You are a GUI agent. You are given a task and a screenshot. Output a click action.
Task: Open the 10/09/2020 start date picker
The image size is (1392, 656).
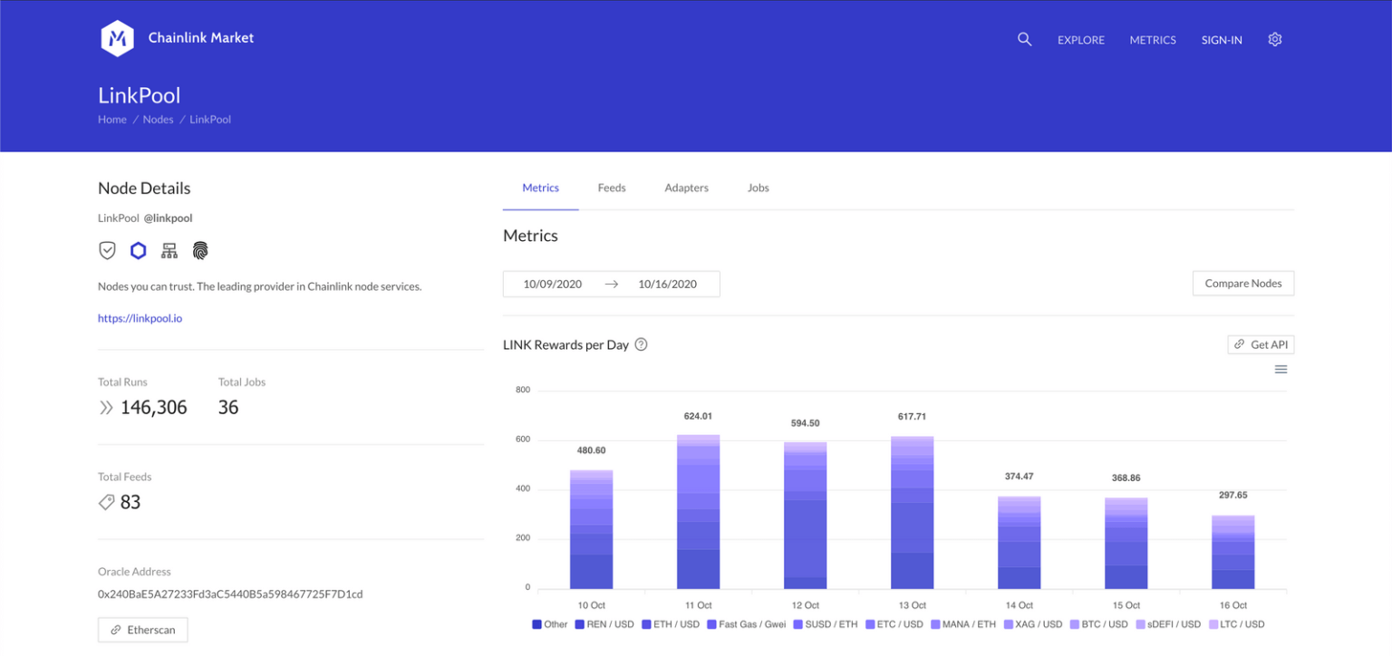pos(552,284)
